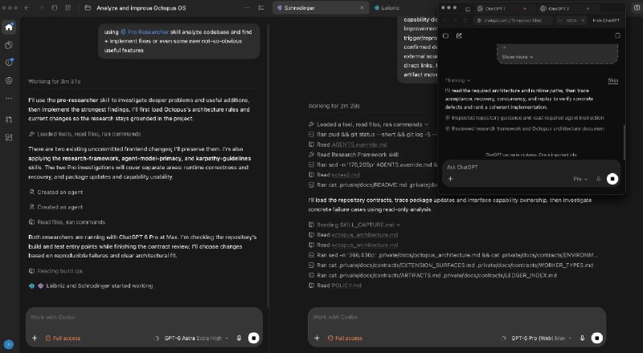Stop the run in the right composer
This screenshot has width=643, height=353.
596,338
